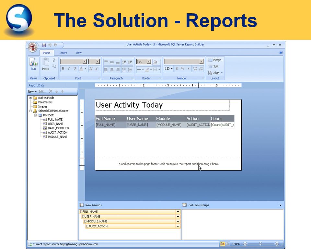Click zoom out minus button

point(245,244)
